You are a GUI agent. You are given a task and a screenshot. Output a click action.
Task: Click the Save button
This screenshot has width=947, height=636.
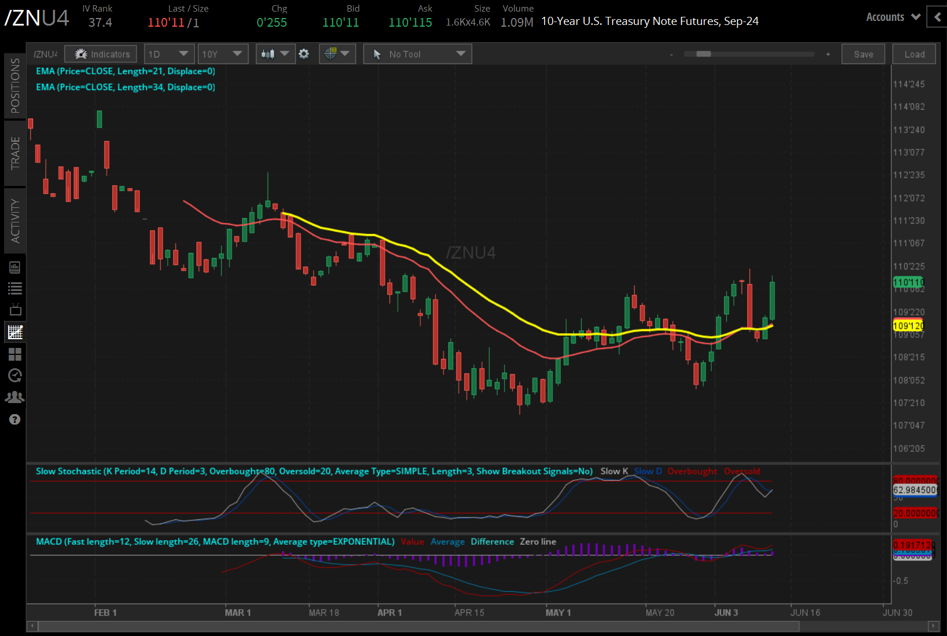tap(863, 54)
